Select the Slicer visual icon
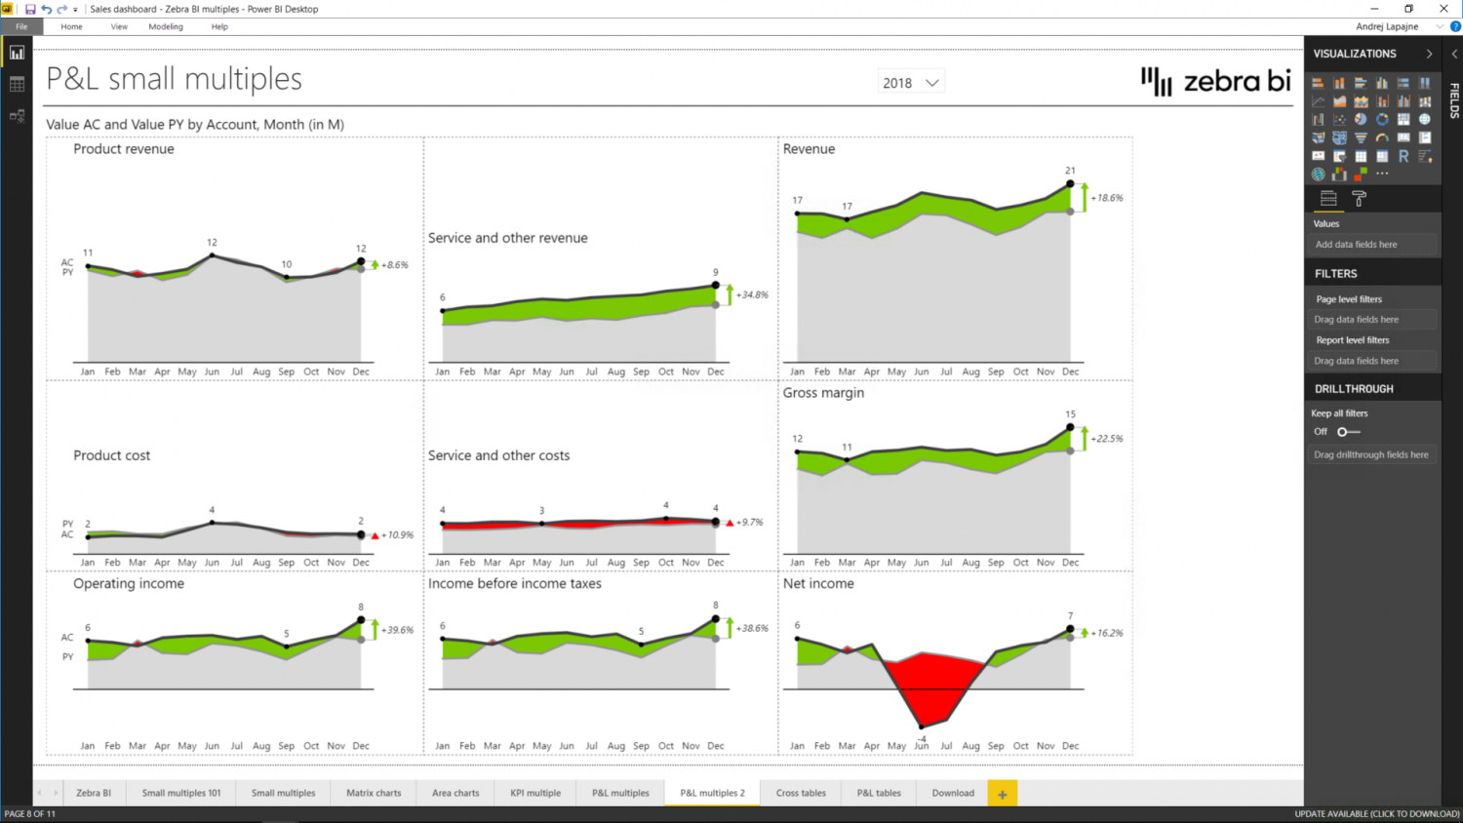Image resolution: width=1463 pixels, height=823 pixels. (x=1340, y=155)
